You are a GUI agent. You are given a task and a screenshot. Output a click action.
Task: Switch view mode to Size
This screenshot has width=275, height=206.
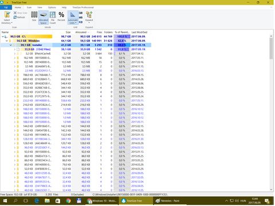(34, 16)
